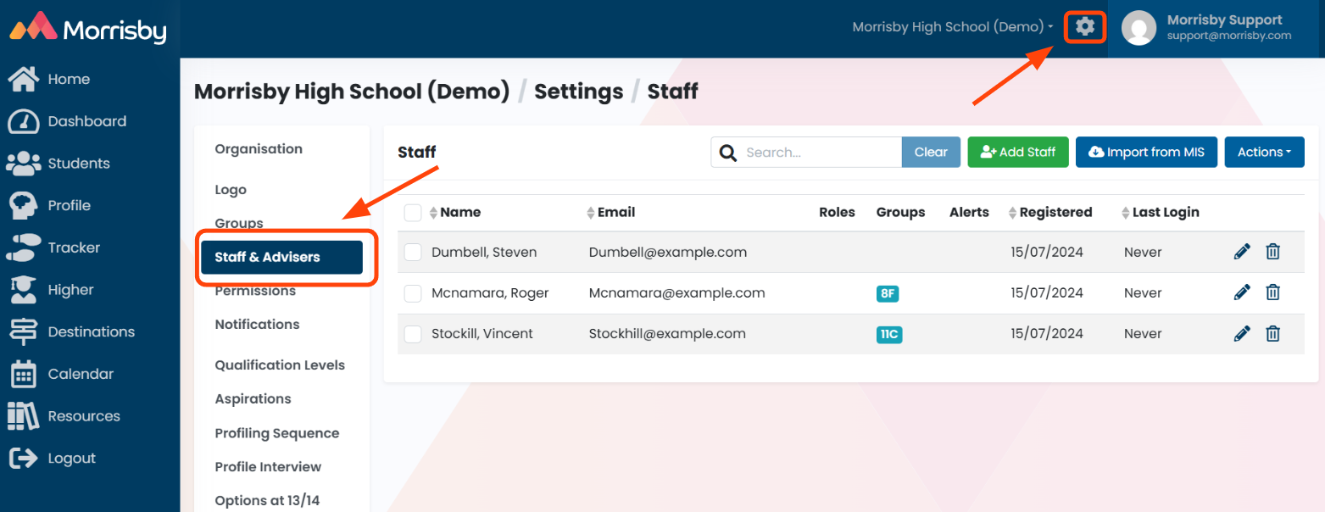Edit Mcnamara, Roger with pencil icon
The height and width of the screenshot is (512, 1325).
pyautogui.click(x=1242, y=292)
